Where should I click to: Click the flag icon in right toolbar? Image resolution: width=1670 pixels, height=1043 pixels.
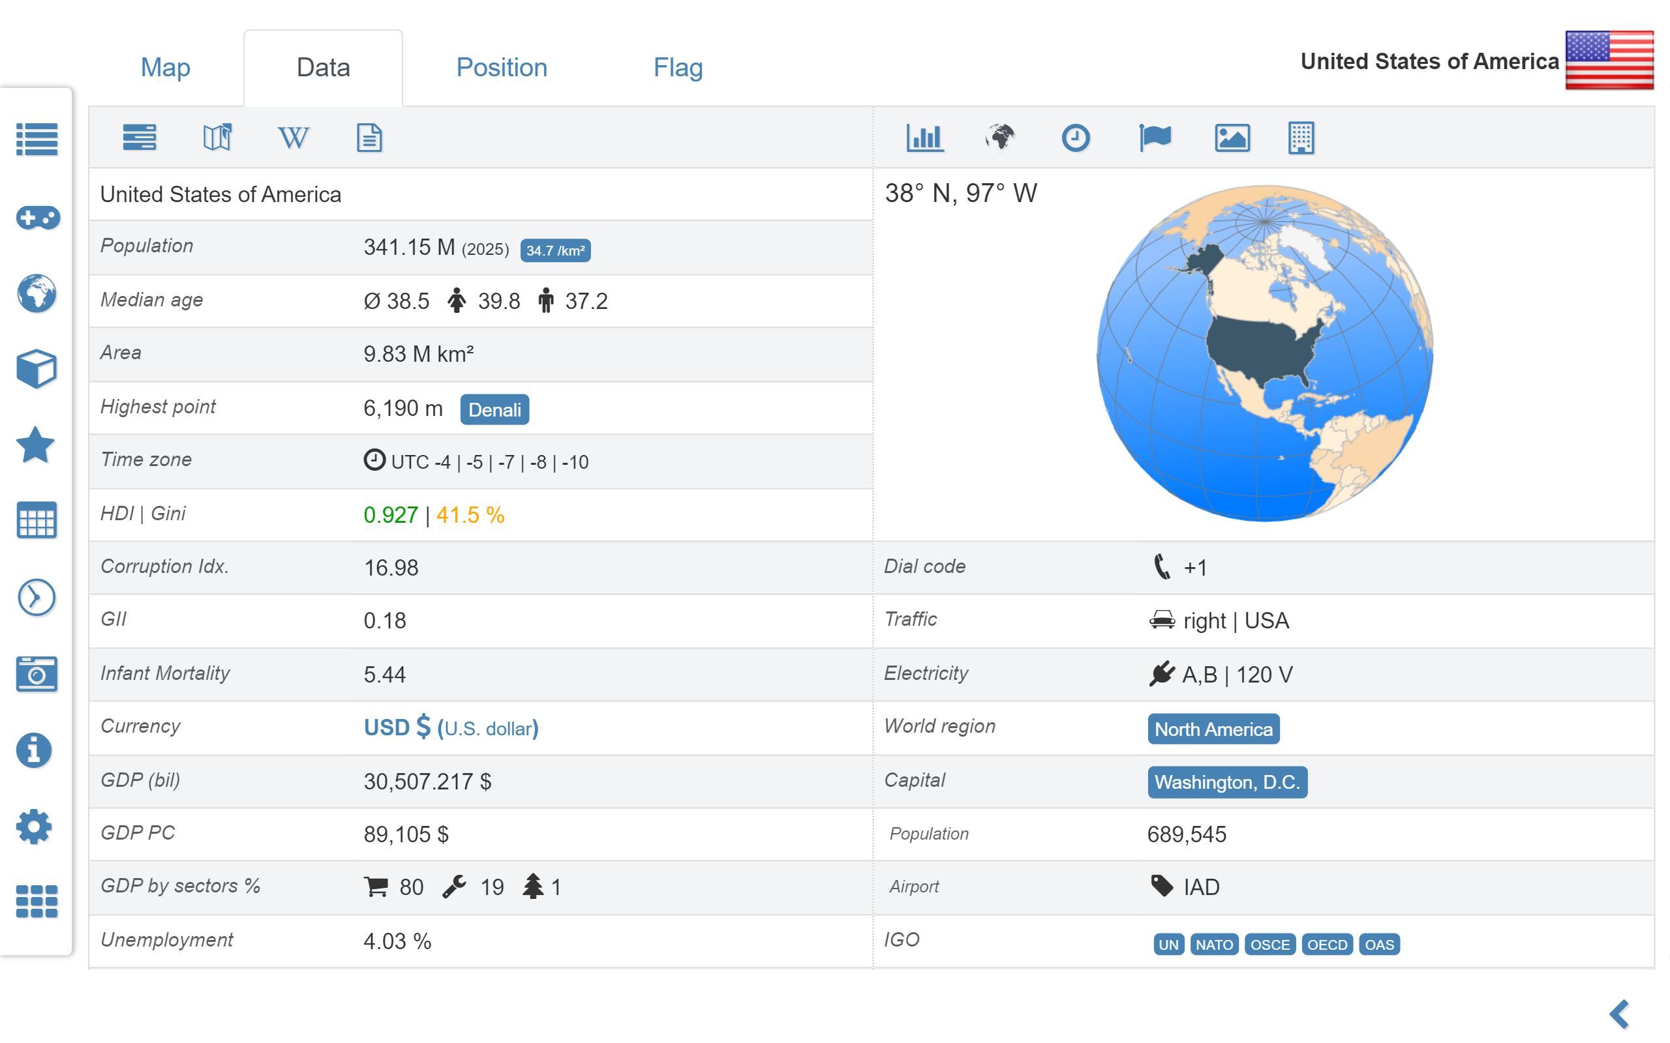coord(1155,138)
